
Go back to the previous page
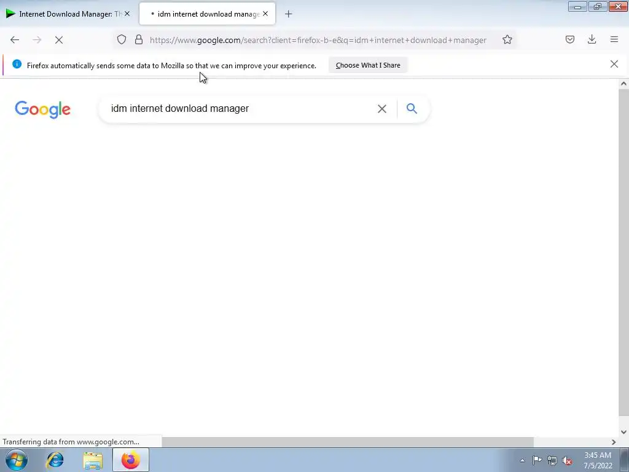15,40
